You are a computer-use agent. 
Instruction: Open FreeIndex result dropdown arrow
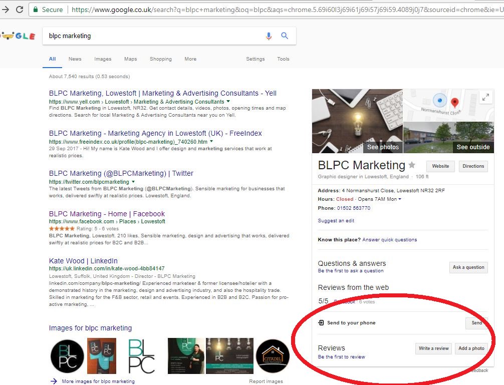[x=211, y=141]
